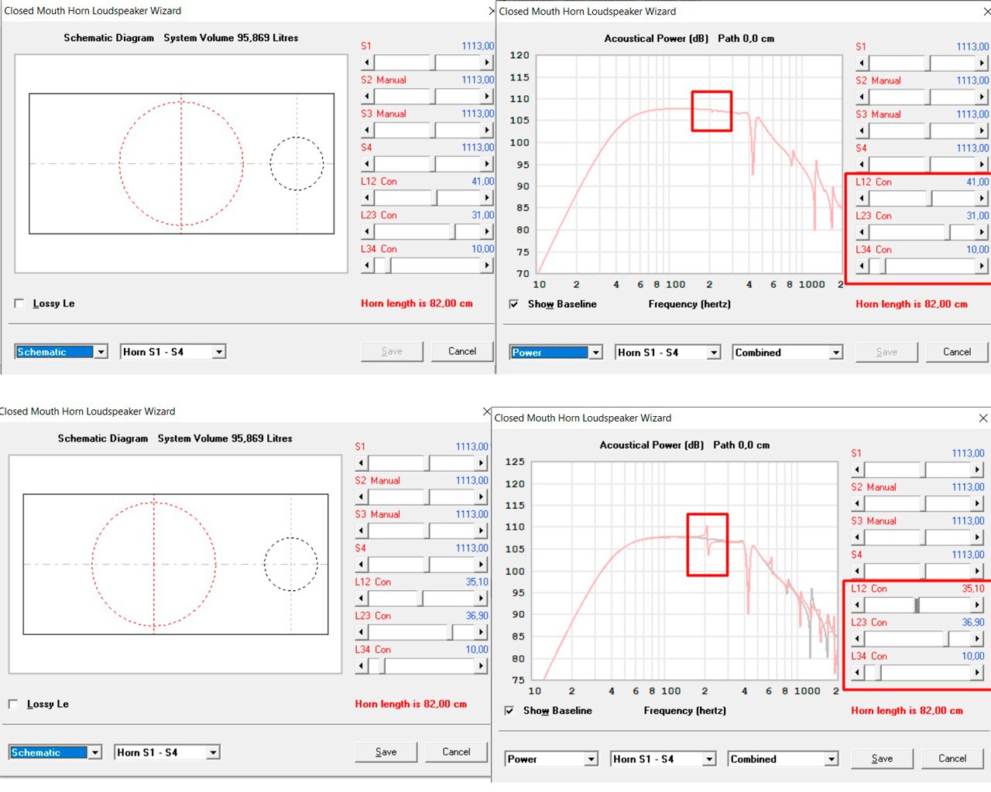Viewport: 991px width, 792px height.
Task: Click Horn length text in upper Power window
Action: 911,304
